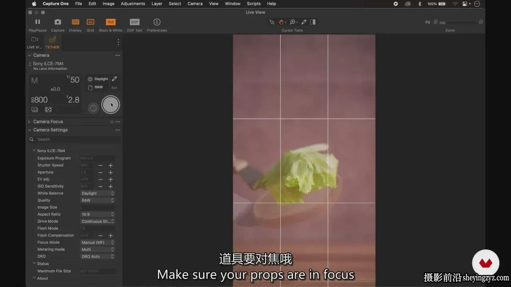
Task: Click the Set white balance picker pencil
Action: 114,79
